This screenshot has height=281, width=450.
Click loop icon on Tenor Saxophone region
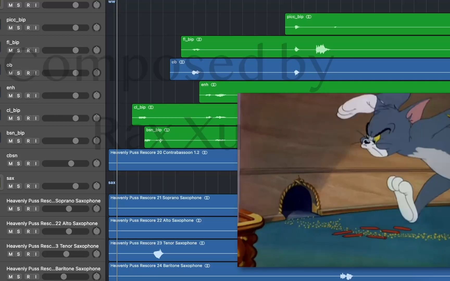(x=202, y=243)
